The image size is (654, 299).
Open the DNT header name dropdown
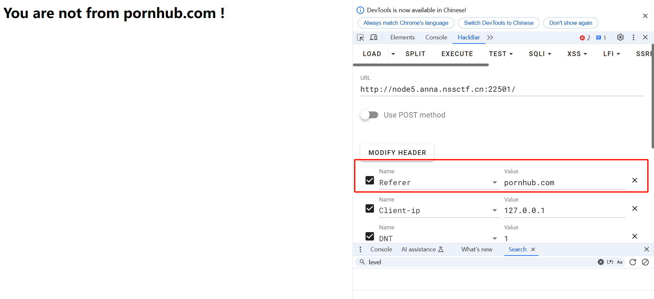pos(495,239)
